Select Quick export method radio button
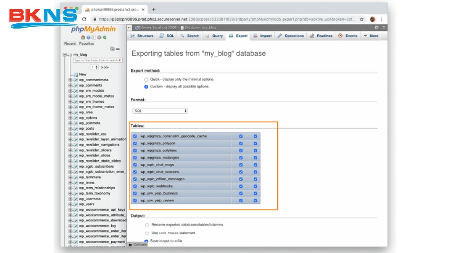Screen dimensions: 450x253 (146, 80)
